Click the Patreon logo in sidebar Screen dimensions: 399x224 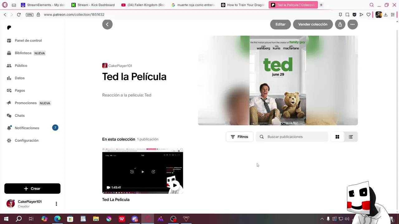point(9,28)
